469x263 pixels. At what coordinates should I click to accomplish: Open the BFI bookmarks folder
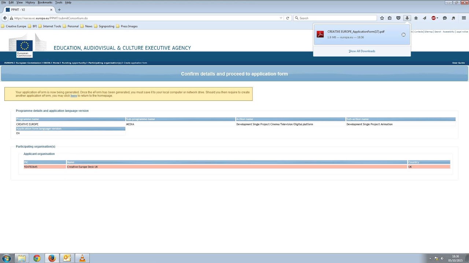pos(32,26)
